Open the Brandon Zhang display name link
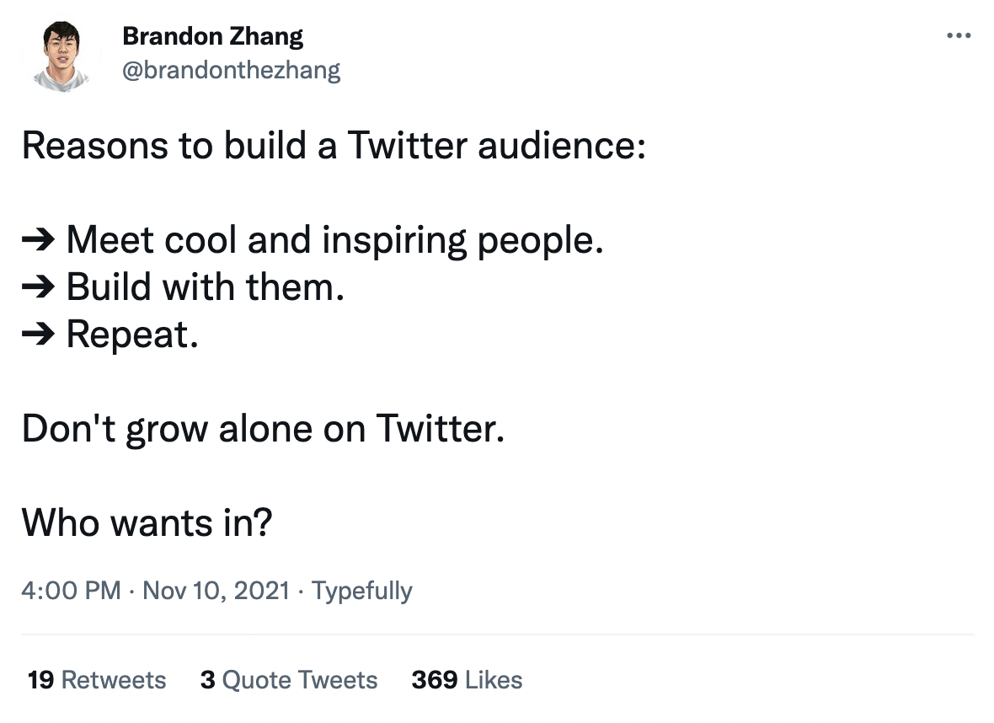This screenshot has width=994, height=723. 212,36
